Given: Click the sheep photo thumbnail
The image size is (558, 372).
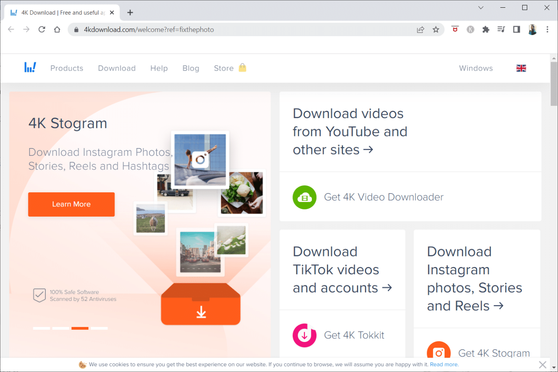Looking at the screenshot, I should click(151, 219).
